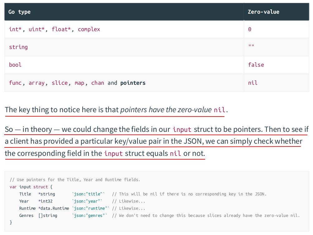The image size is (313, 235).
Task: Click the "nil" value in last table row
Action: point(253,83)
